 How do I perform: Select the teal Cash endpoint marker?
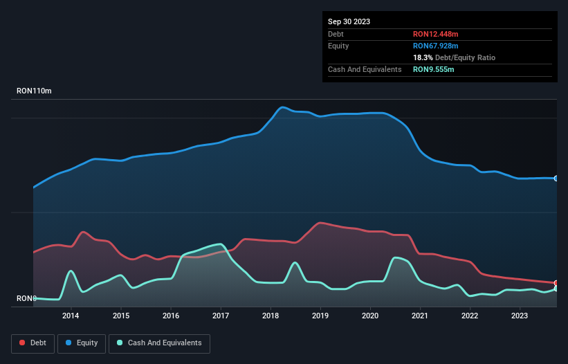[x=556, y=289]
